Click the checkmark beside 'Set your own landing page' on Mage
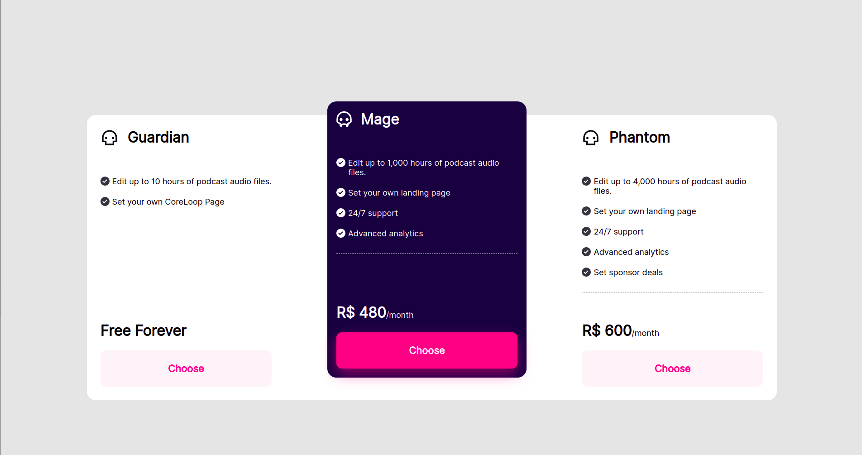 340,192
